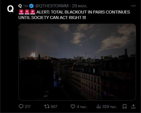Bookmark this tweet
Viewport: 141px width, 113px height.
pos(125,106)
